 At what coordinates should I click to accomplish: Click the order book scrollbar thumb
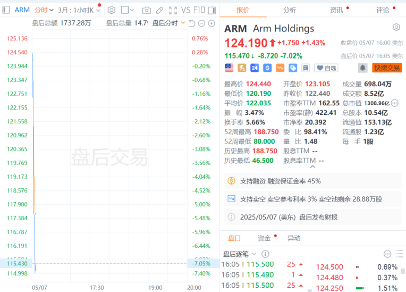tap(403, 271)
